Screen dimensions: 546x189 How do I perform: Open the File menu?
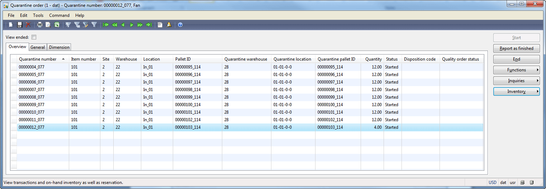(11, 15)
